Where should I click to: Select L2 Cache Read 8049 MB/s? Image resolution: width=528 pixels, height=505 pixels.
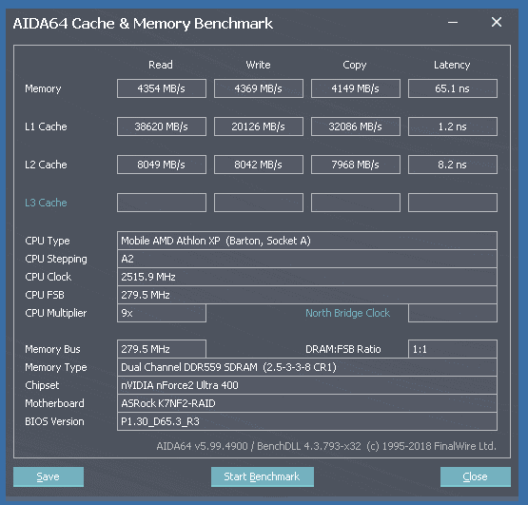tap(162, 165)
